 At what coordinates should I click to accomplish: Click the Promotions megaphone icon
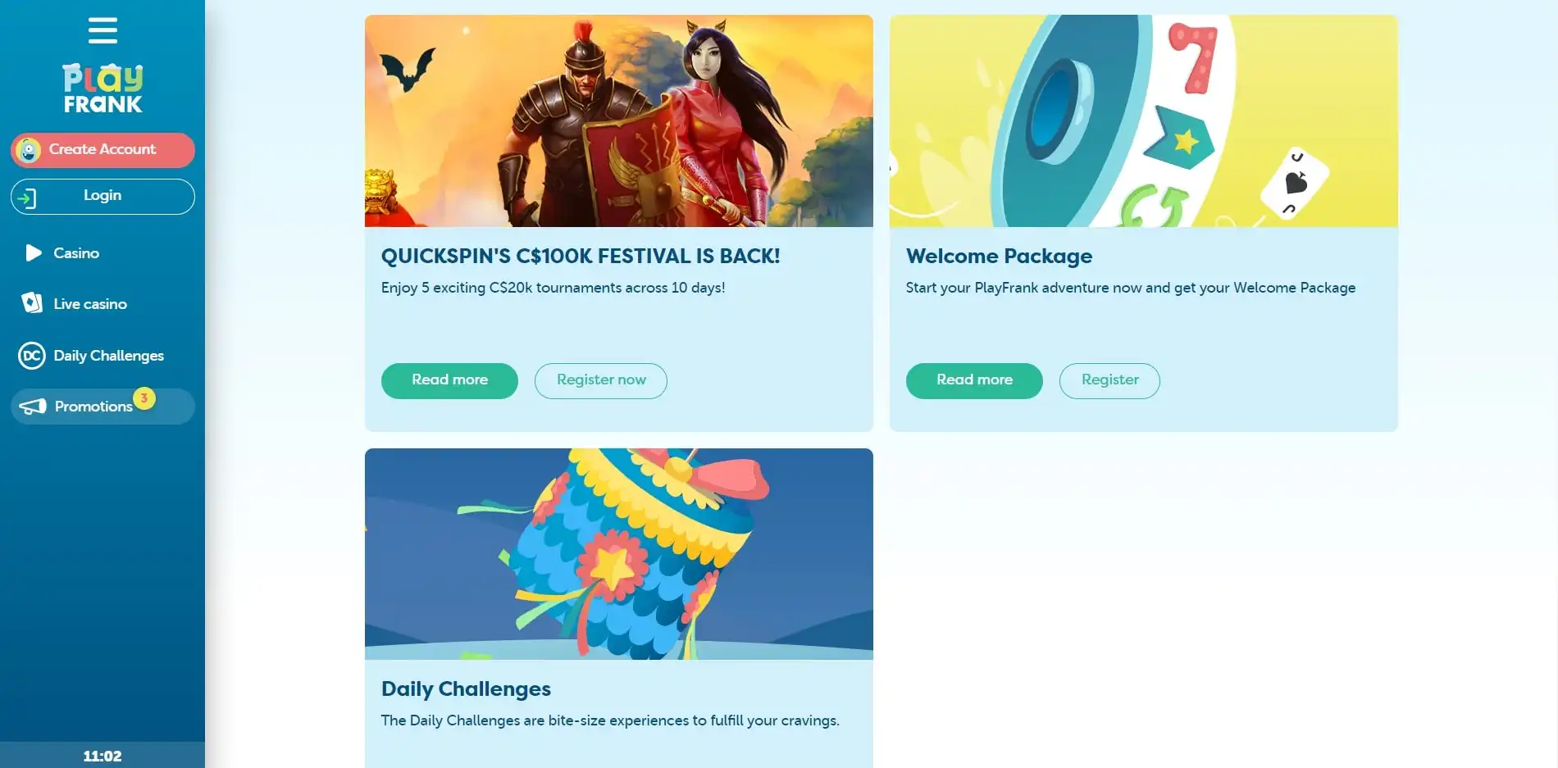pyautogui.click(x=33, y=407)
